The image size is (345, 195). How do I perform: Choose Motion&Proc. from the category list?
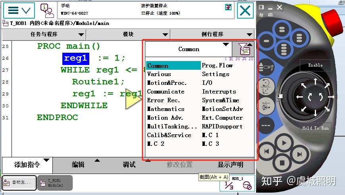[x=167, y=83]
